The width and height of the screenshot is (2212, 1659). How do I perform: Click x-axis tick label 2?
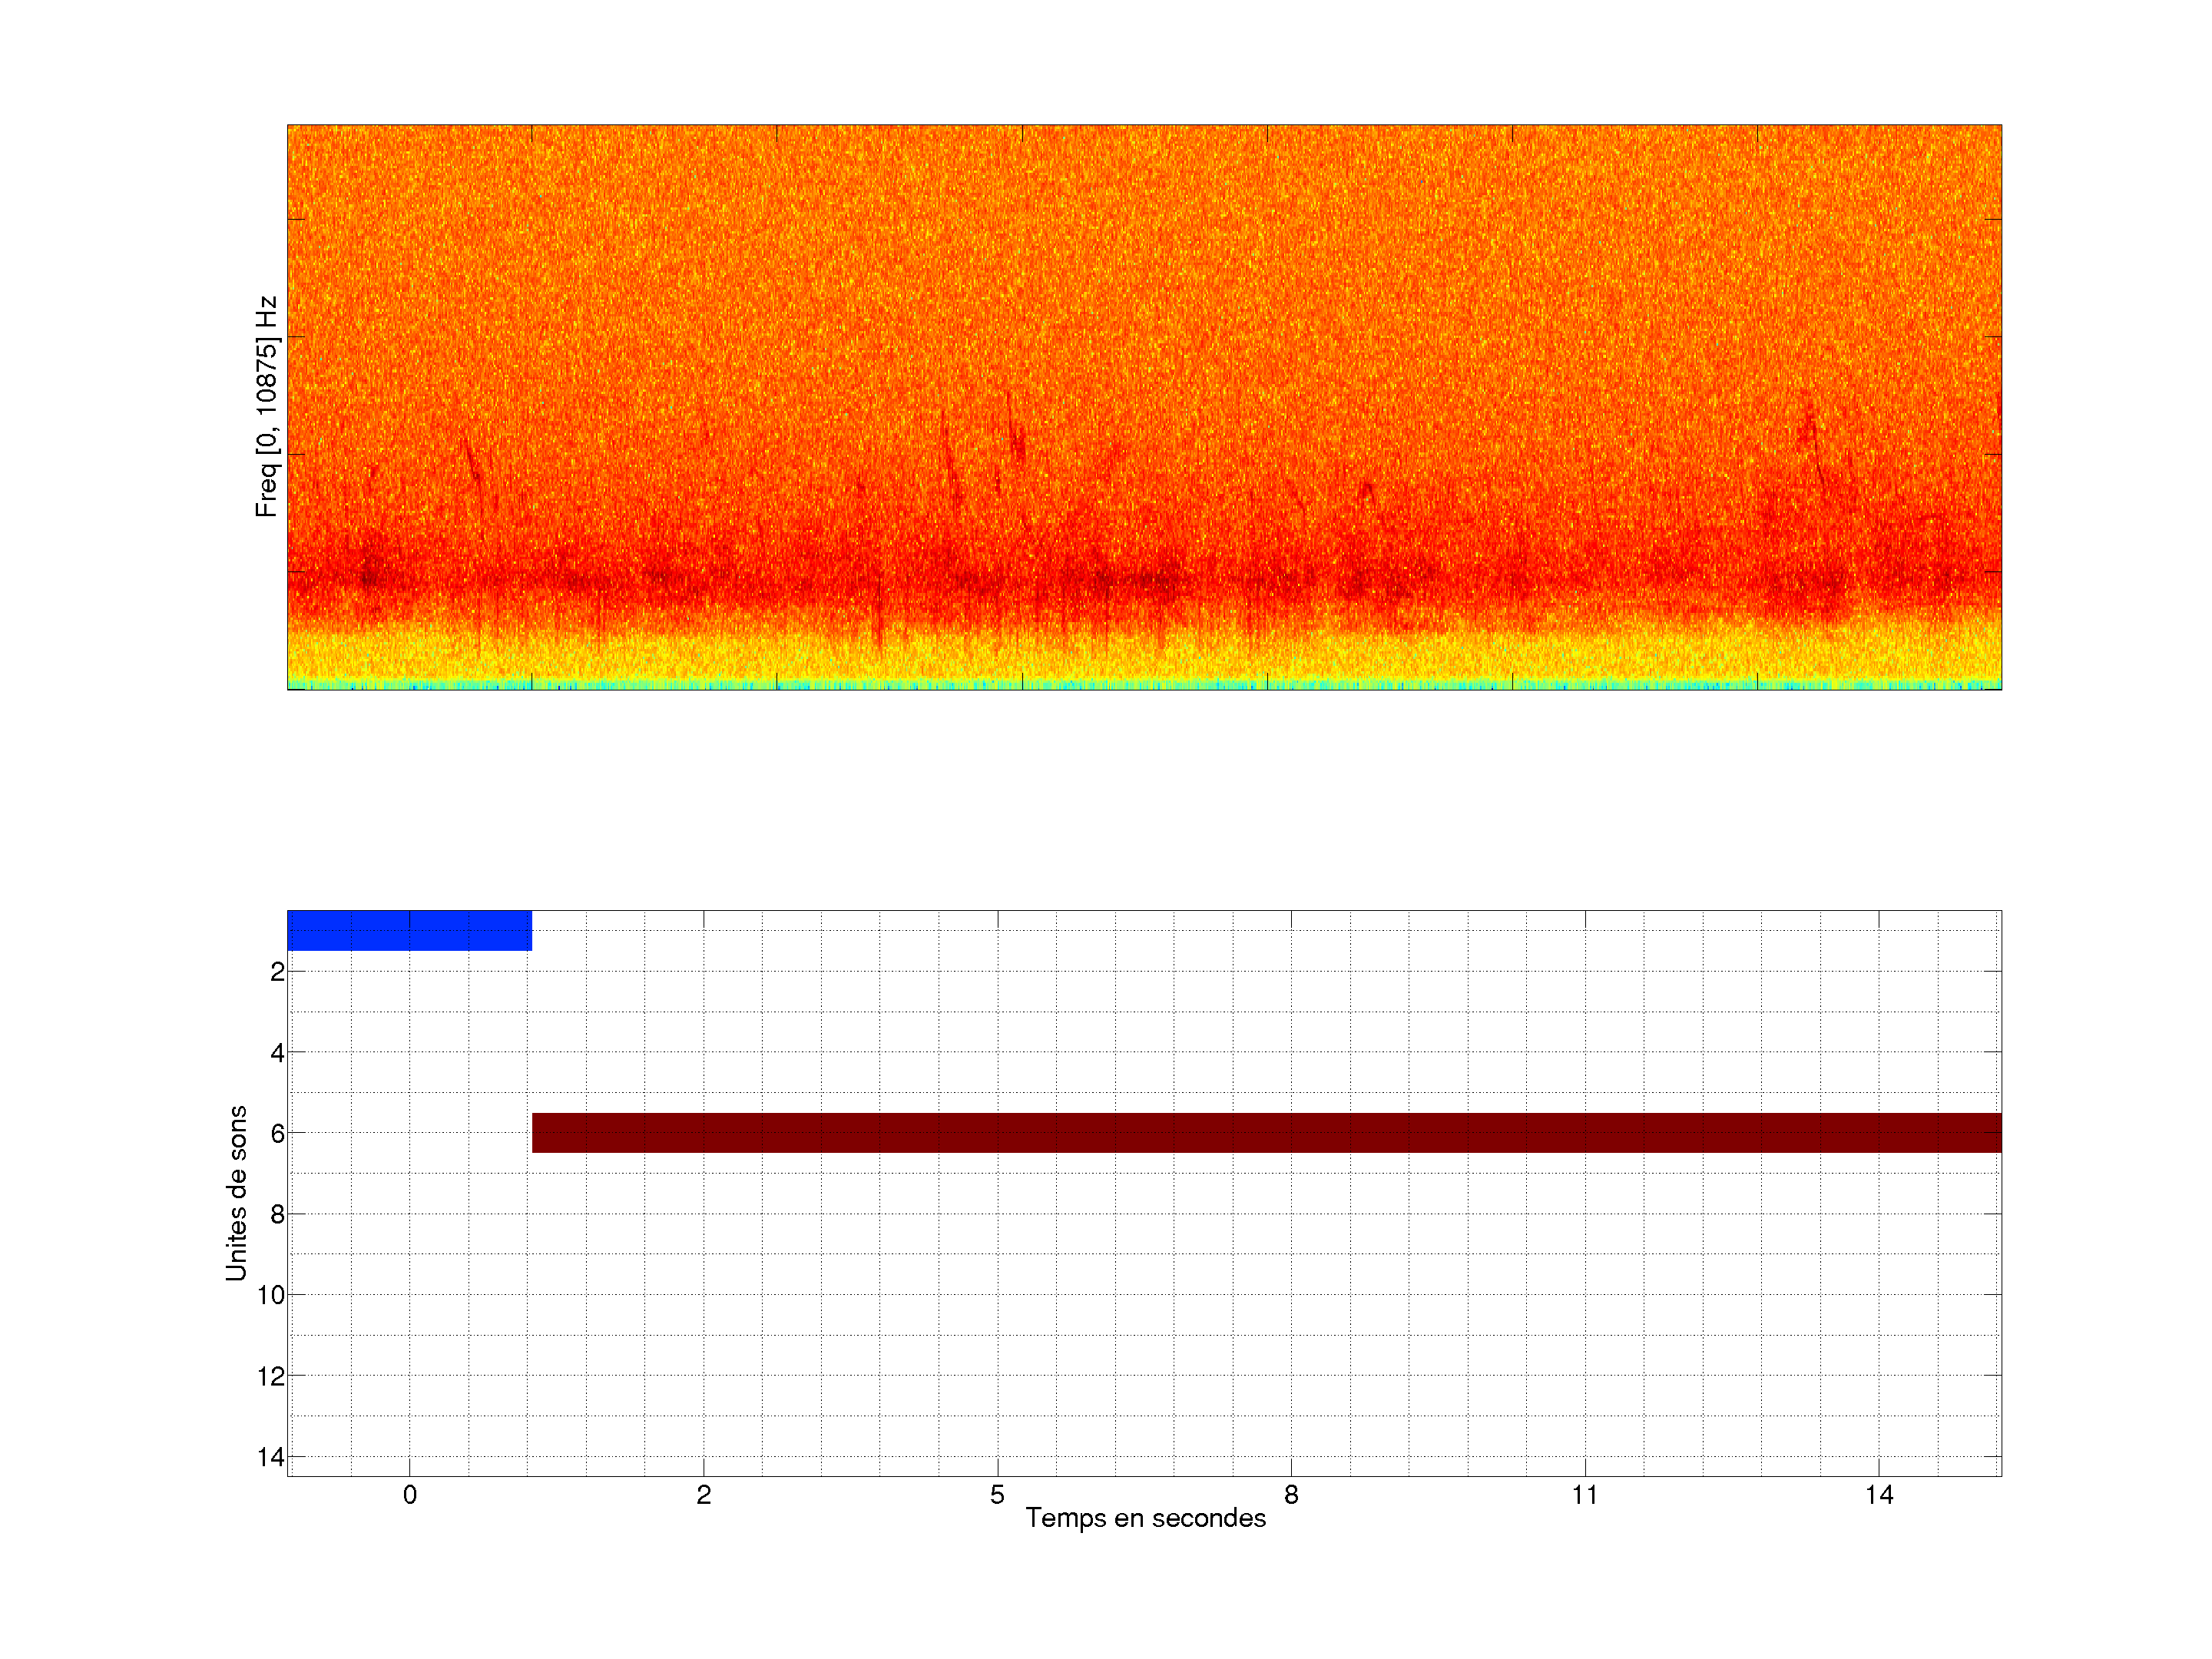[x=703, y=1495]
